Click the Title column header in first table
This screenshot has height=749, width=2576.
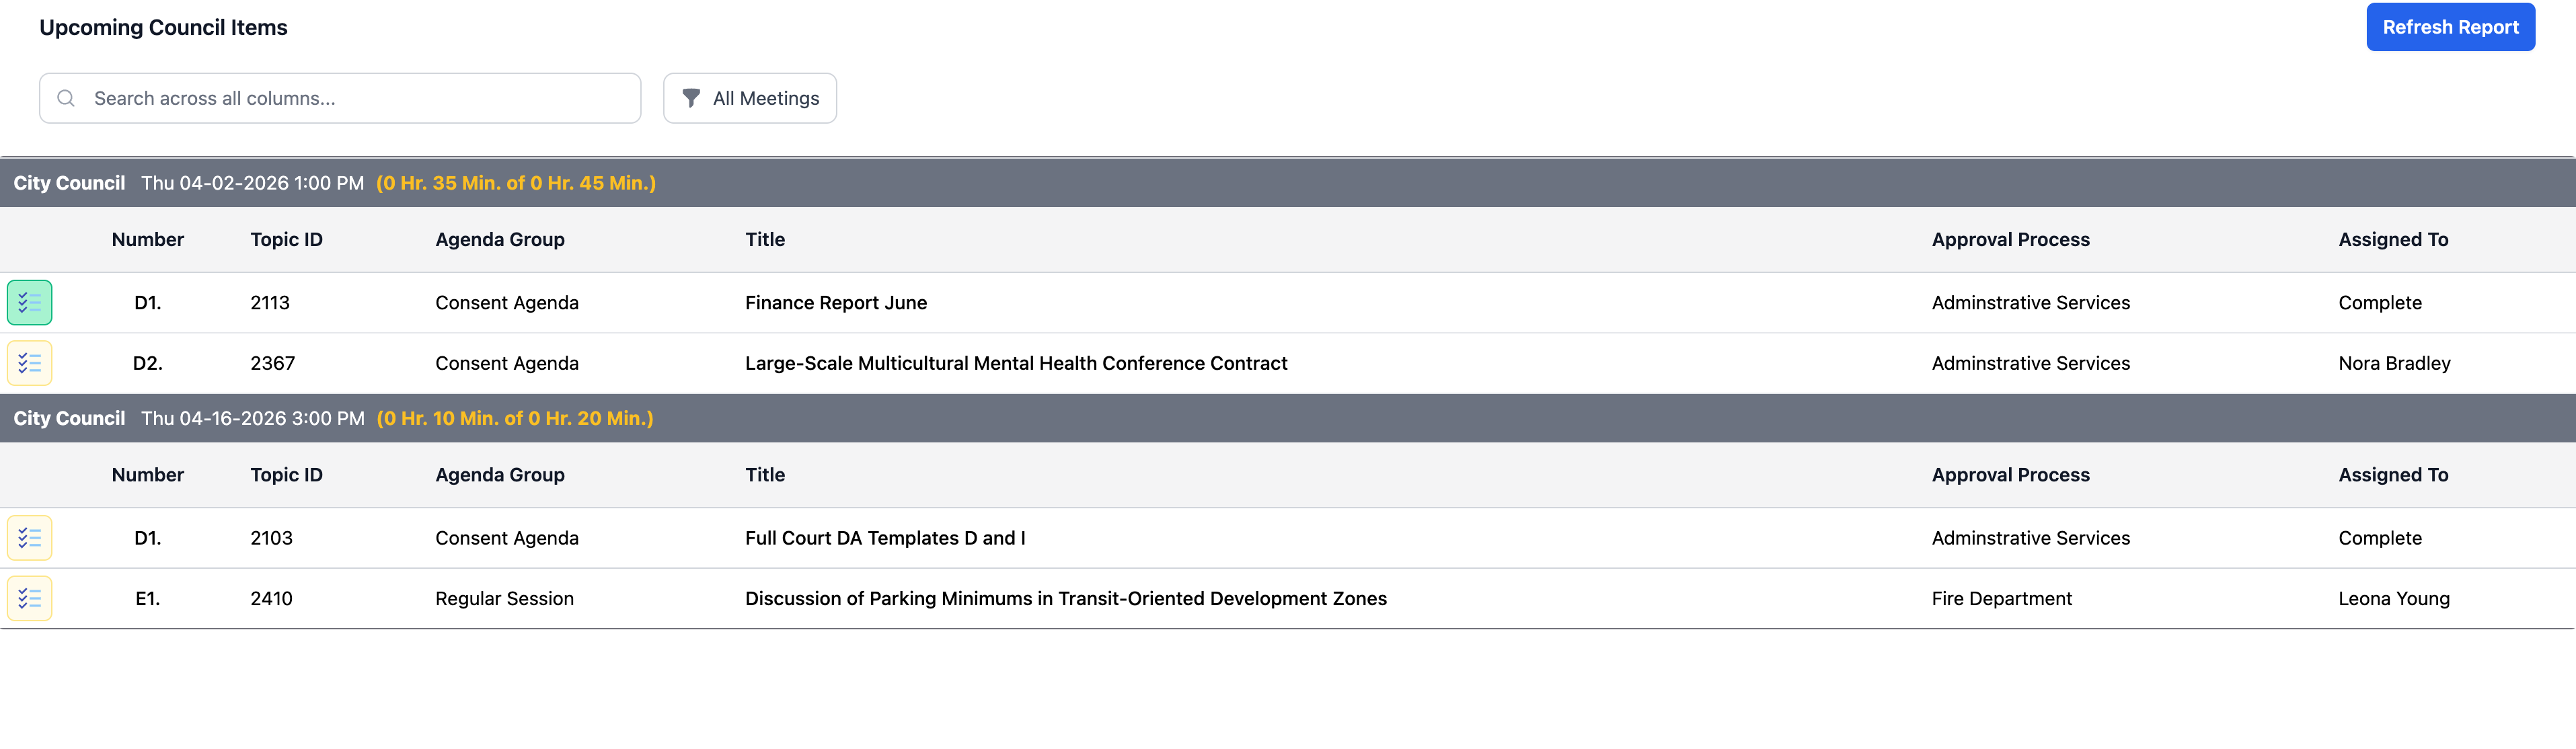[x=765, y=239]
